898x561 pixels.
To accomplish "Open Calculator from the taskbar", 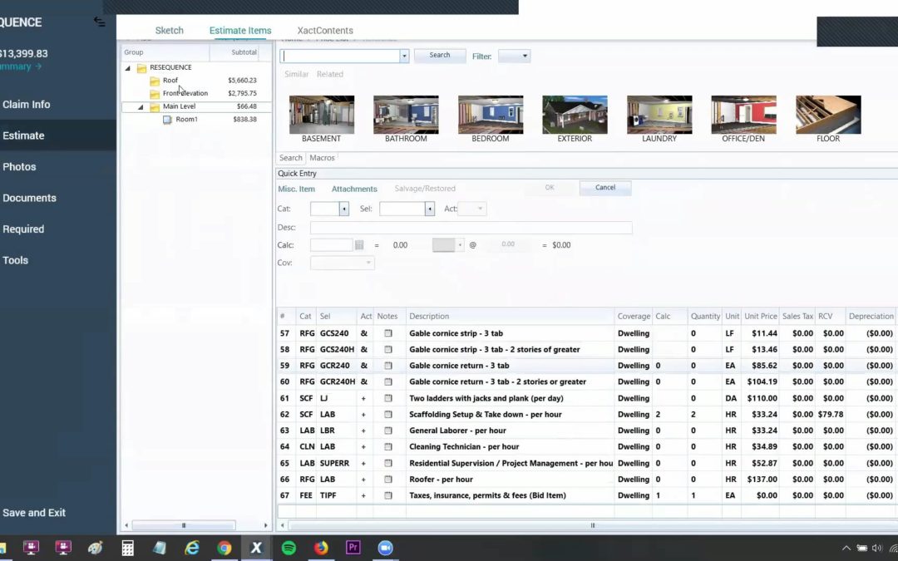I will [128, 548].
